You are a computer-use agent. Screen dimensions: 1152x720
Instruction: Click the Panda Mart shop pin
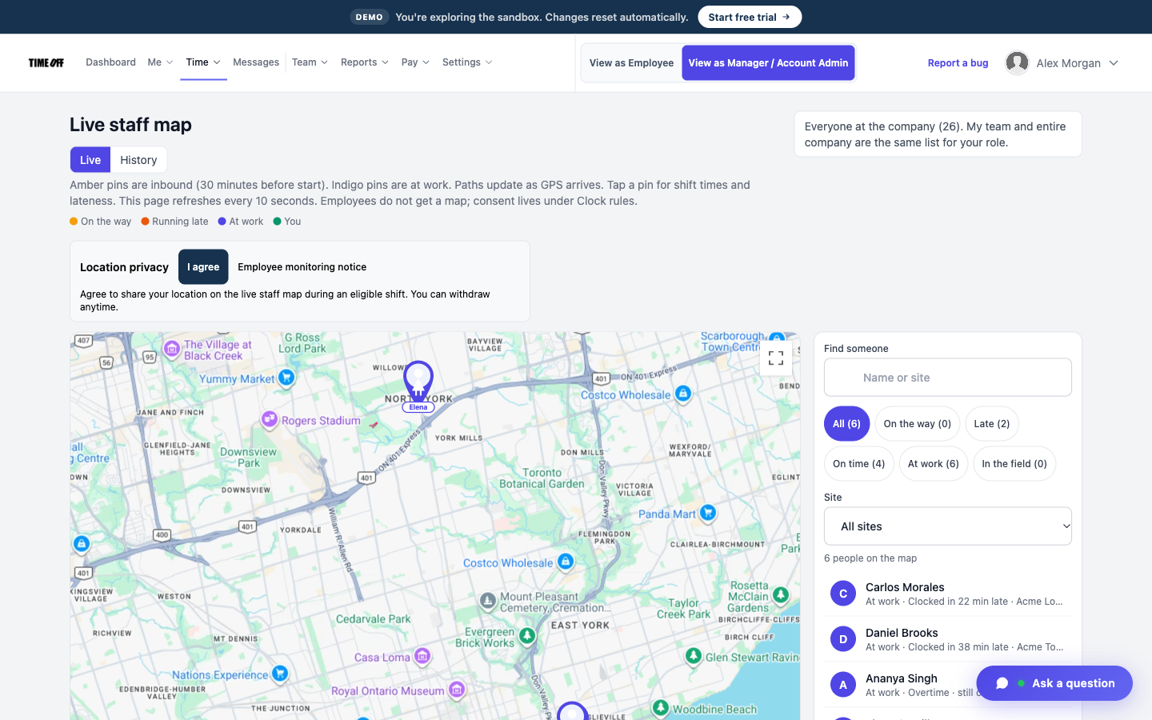click(708, 513)
